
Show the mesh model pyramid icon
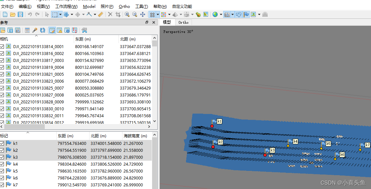[175, 15]
